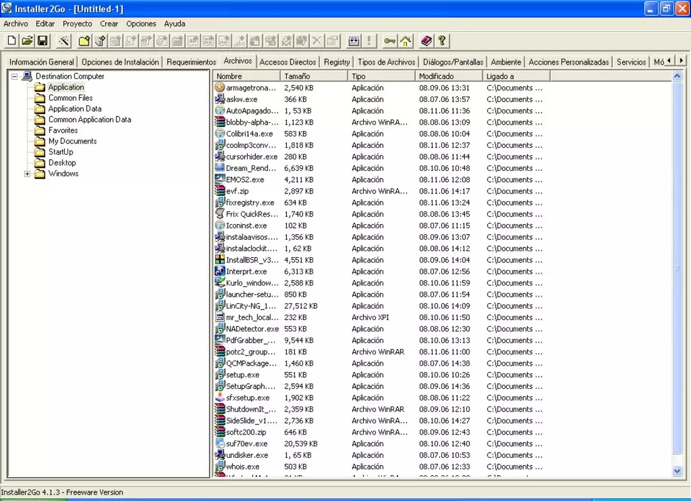The width and height of the screenshot is (691, 501).
Task: Open the Opciones menu
Action: click(x=141, y=24)
